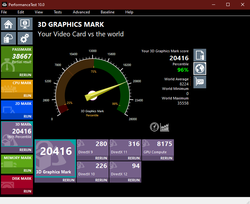Rerun the DirectX 11 test

[x=125, y=158]
